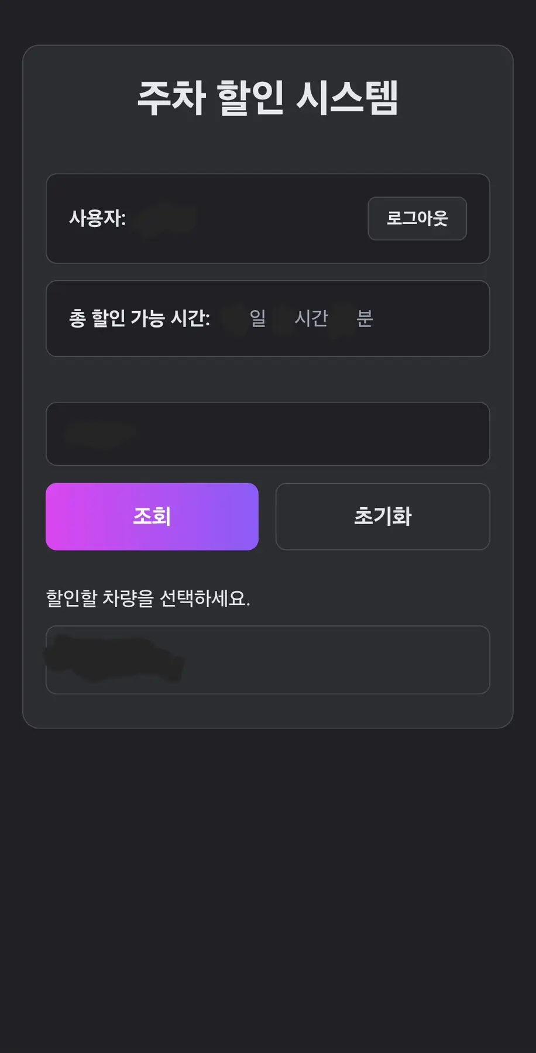Image resolution: width=536 pixels, height=1053 pixels.
Task: Click the 사용자: label text
Action: tap(97, 218)
